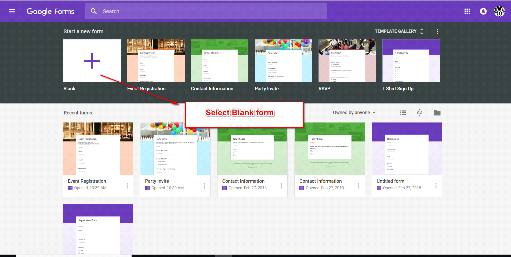This screenshot has width=511, height=257.
Task: Click the search magnifier icon
Action: coord(94,11)
